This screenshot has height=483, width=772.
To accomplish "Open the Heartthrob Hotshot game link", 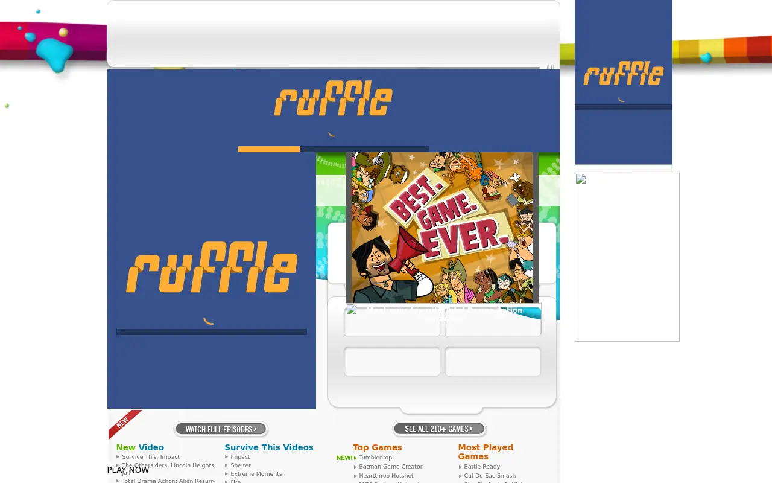I will tap(386, 476).
